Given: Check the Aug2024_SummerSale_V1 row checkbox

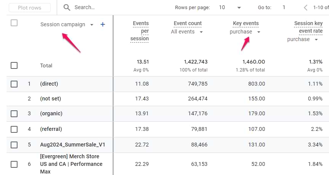Looking at the screenshot, I should 14,145.
